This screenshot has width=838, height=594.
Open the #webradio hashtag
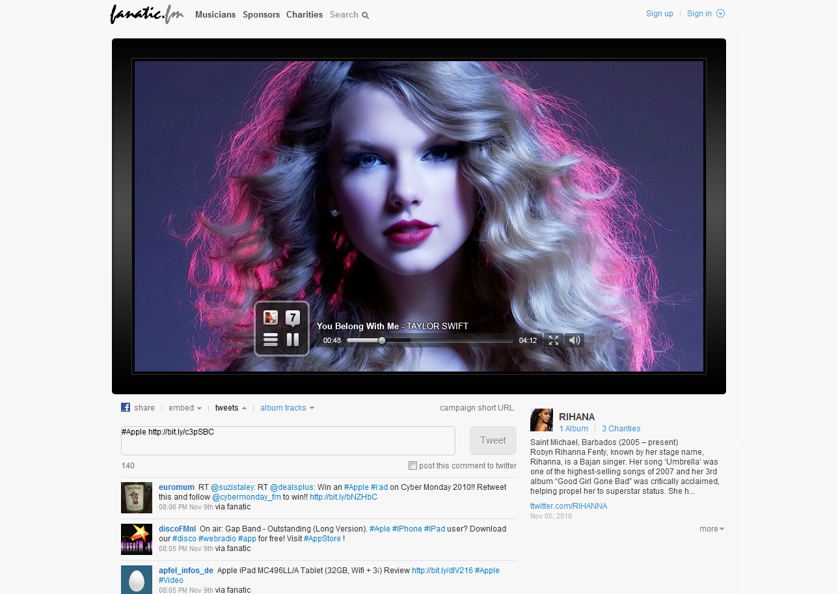[217, 539]
